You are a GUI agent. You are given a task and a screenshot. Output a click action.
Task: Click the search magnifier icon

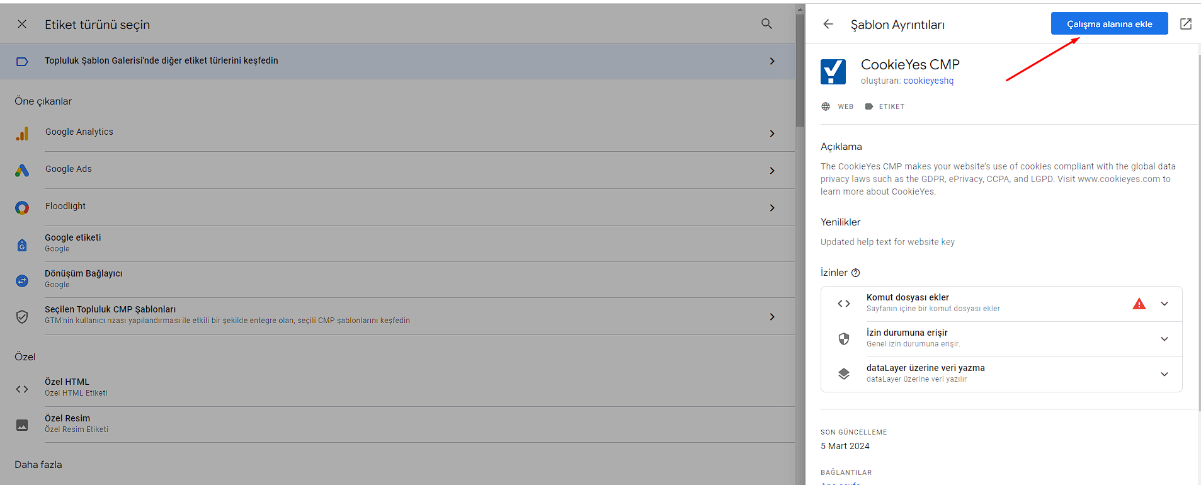coord(766,24)
